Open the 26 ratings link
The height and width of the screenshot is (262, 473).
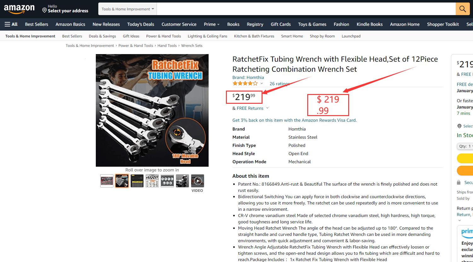click(280, 84)
